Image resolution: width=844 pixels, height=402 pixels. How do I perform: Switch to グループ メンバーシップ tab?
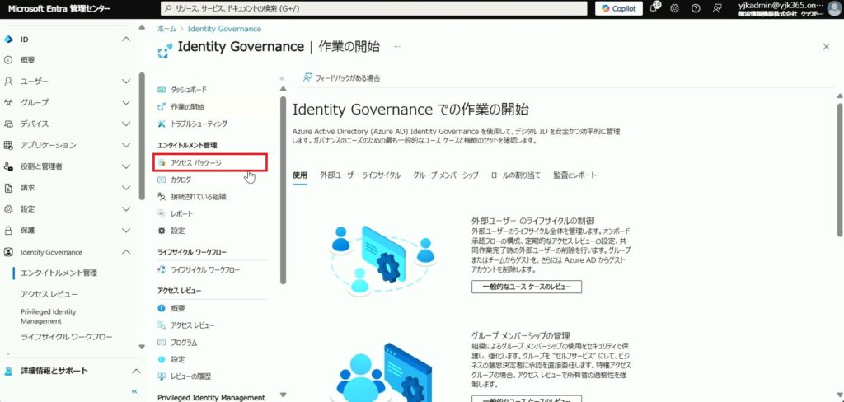coord(446,175)
